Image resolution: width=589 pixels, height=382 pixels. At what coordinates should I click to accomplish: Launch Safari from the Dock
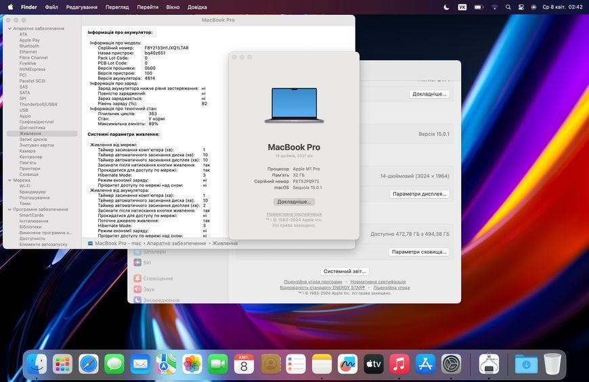coord(89,364)
